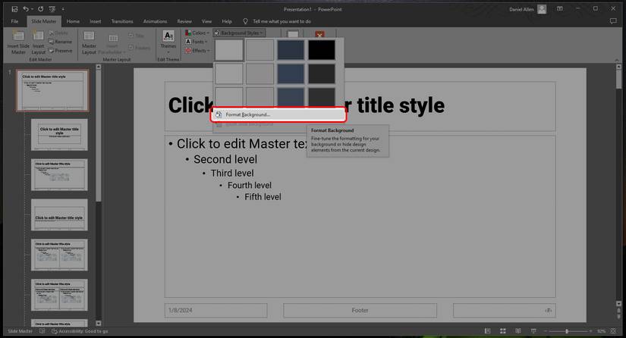Click the red Close Master View icon
626x338 pixels.
pyautogui.click(x=319, y=36)
